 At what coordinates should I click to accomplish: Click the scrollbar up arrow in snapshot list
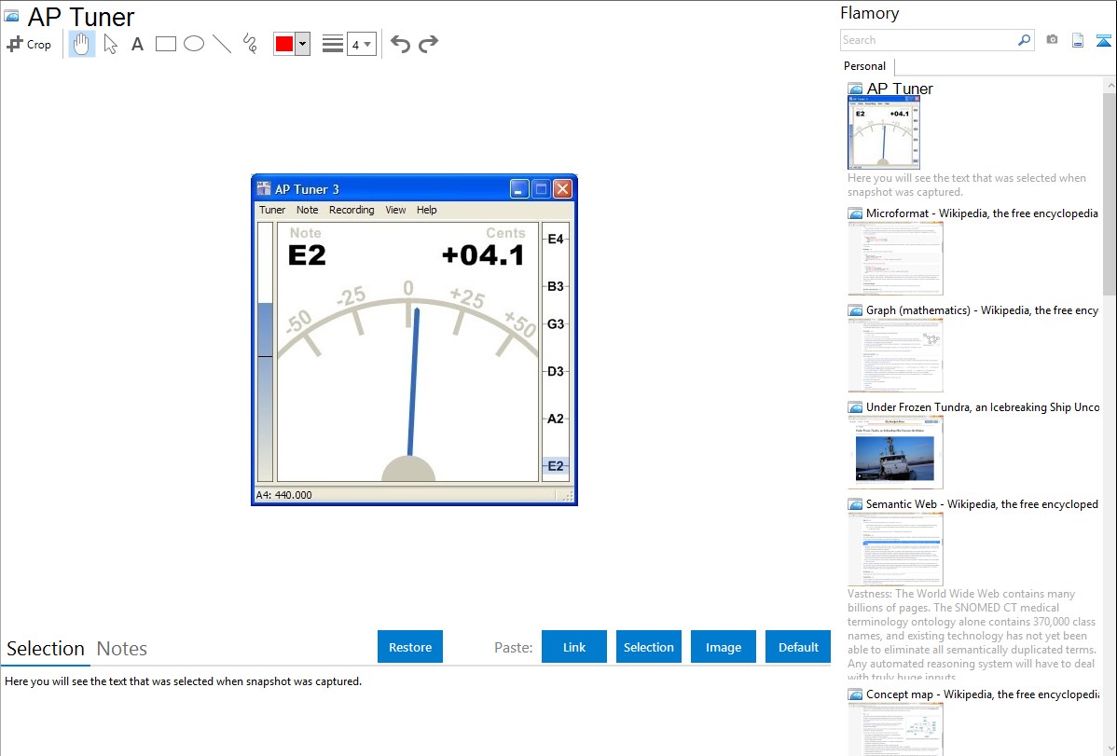pos(1110,85)
